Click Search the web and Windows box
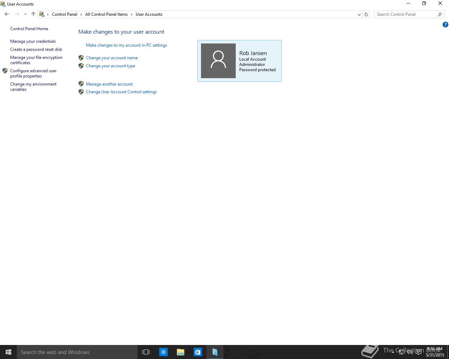 [x=77, y=352]
